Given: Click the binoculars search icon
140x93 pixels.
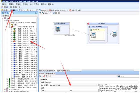Looking at the screenshot, I should (119, 76).
